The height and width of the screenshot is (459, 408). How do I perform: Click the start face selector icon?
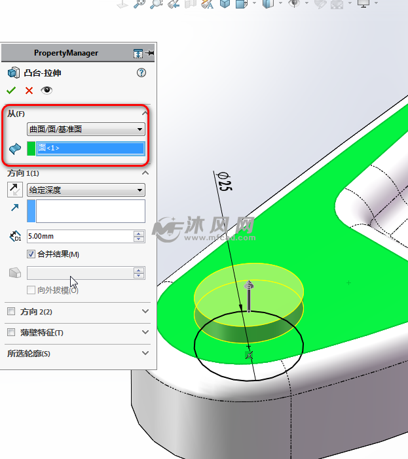pyautogui.click(x=15, y=148)
